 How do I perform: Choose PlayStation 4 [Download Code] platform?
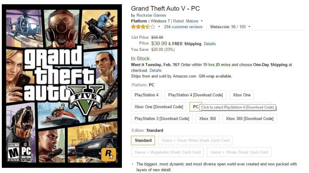(195, 95)
